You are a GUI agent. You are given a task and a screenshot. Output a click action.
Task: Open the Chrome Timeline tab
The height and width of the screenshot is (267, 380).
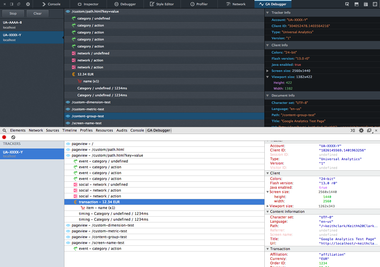(69, 130)
